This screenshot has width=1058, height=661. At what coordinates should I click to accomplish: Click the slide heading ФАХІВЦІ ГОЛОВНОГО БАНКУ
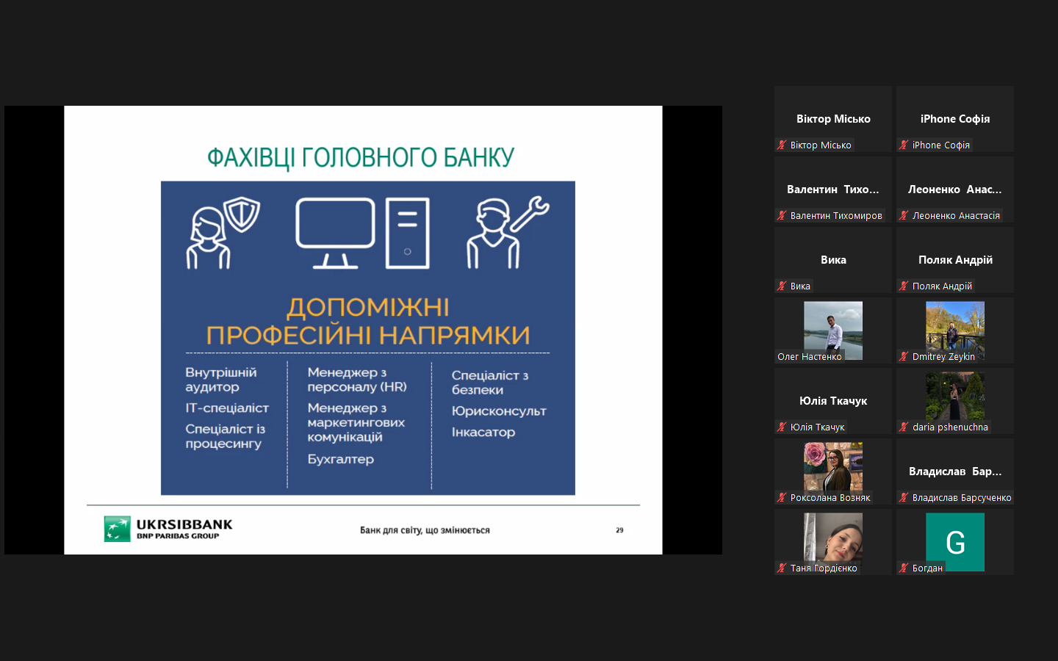[x=360, y=158]
